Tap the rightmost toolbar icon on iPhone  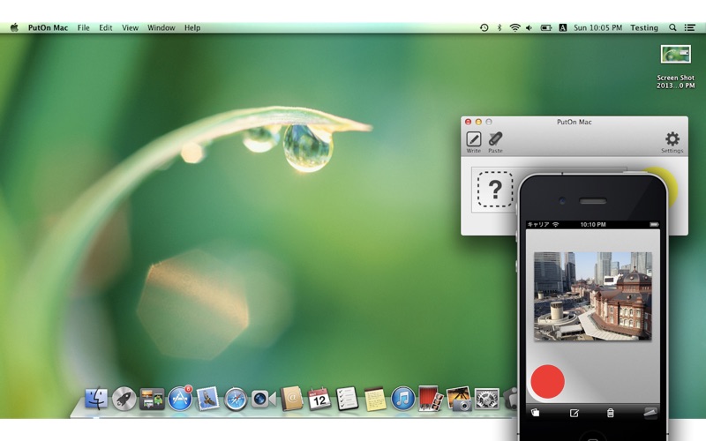point(650,413)
